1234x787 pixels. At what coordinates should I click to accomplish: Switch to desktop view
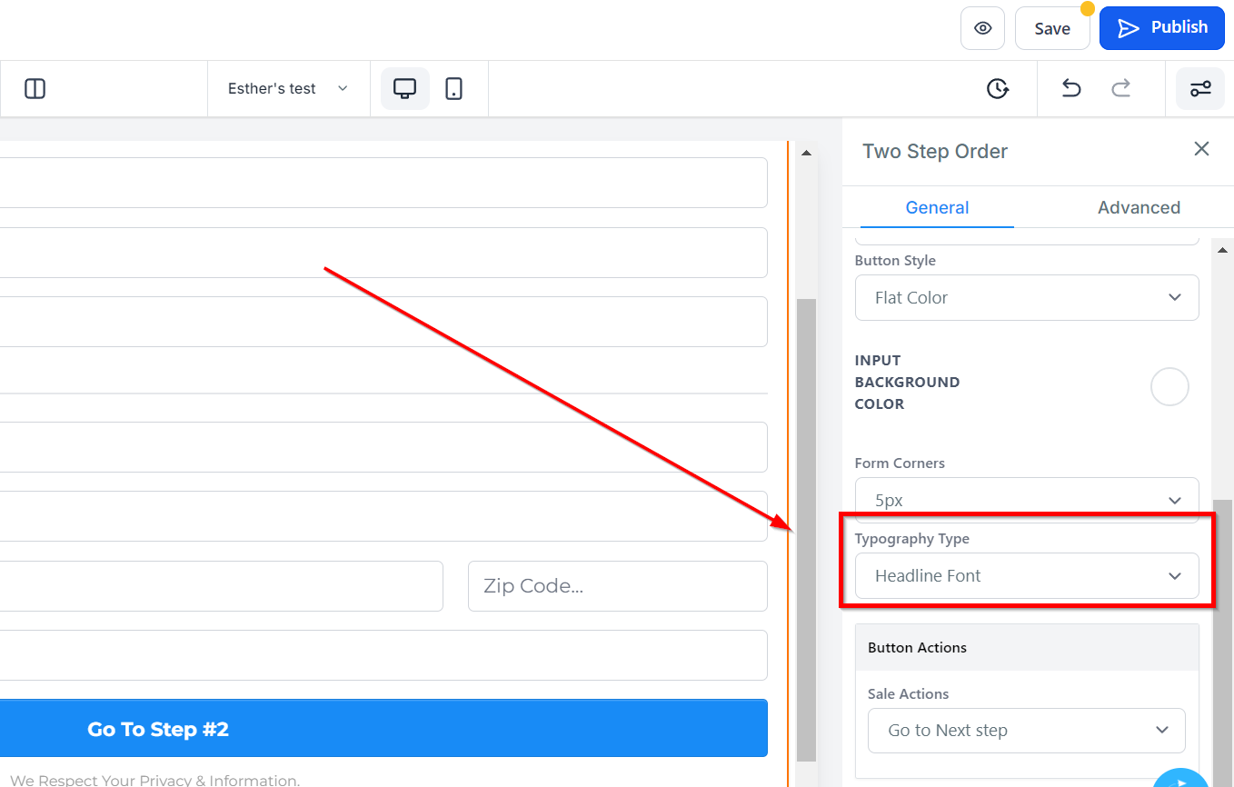404,88
